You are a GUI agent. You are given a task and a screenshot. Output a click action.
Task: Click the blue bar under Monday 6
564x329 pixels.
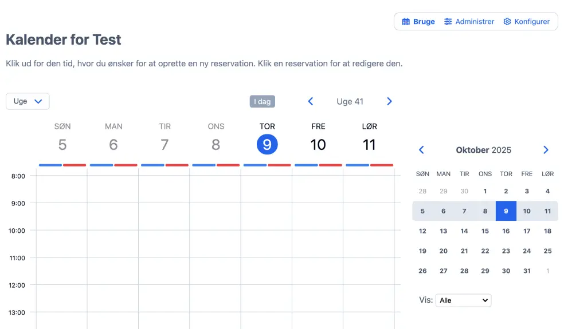pos(101,165)
